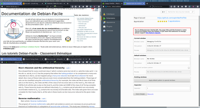Select Extensions in add-ons sidebar
The image size is (200, 108).
pyautogui.click(x=111, y=18)
